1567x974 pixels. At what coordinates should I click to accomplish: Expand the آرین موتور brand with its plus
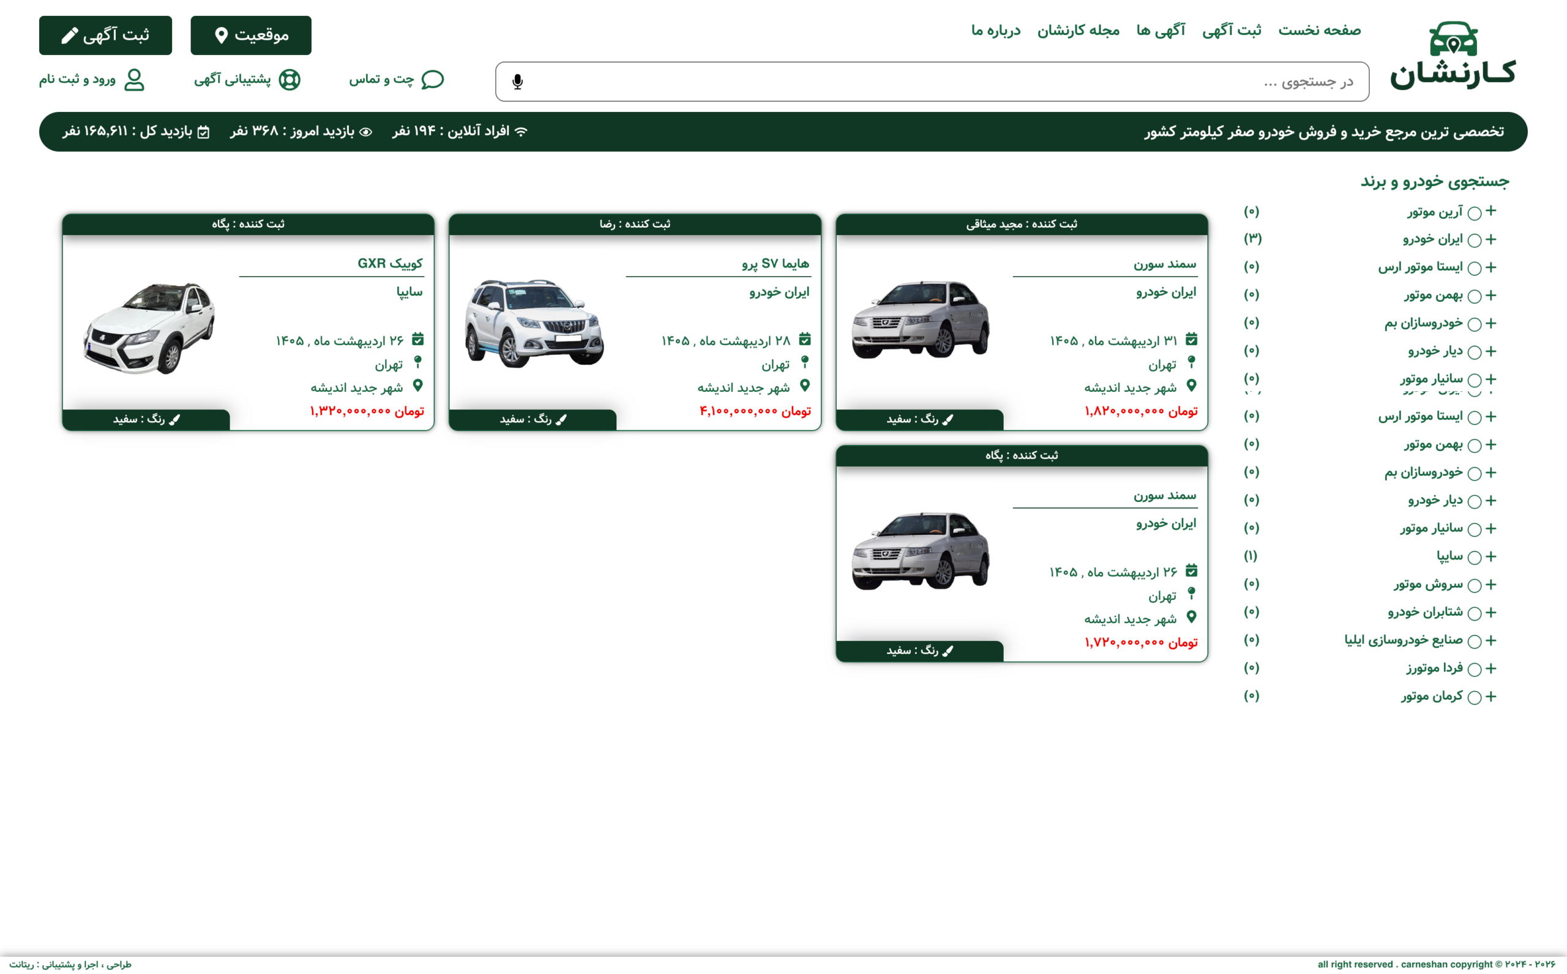1491,211
